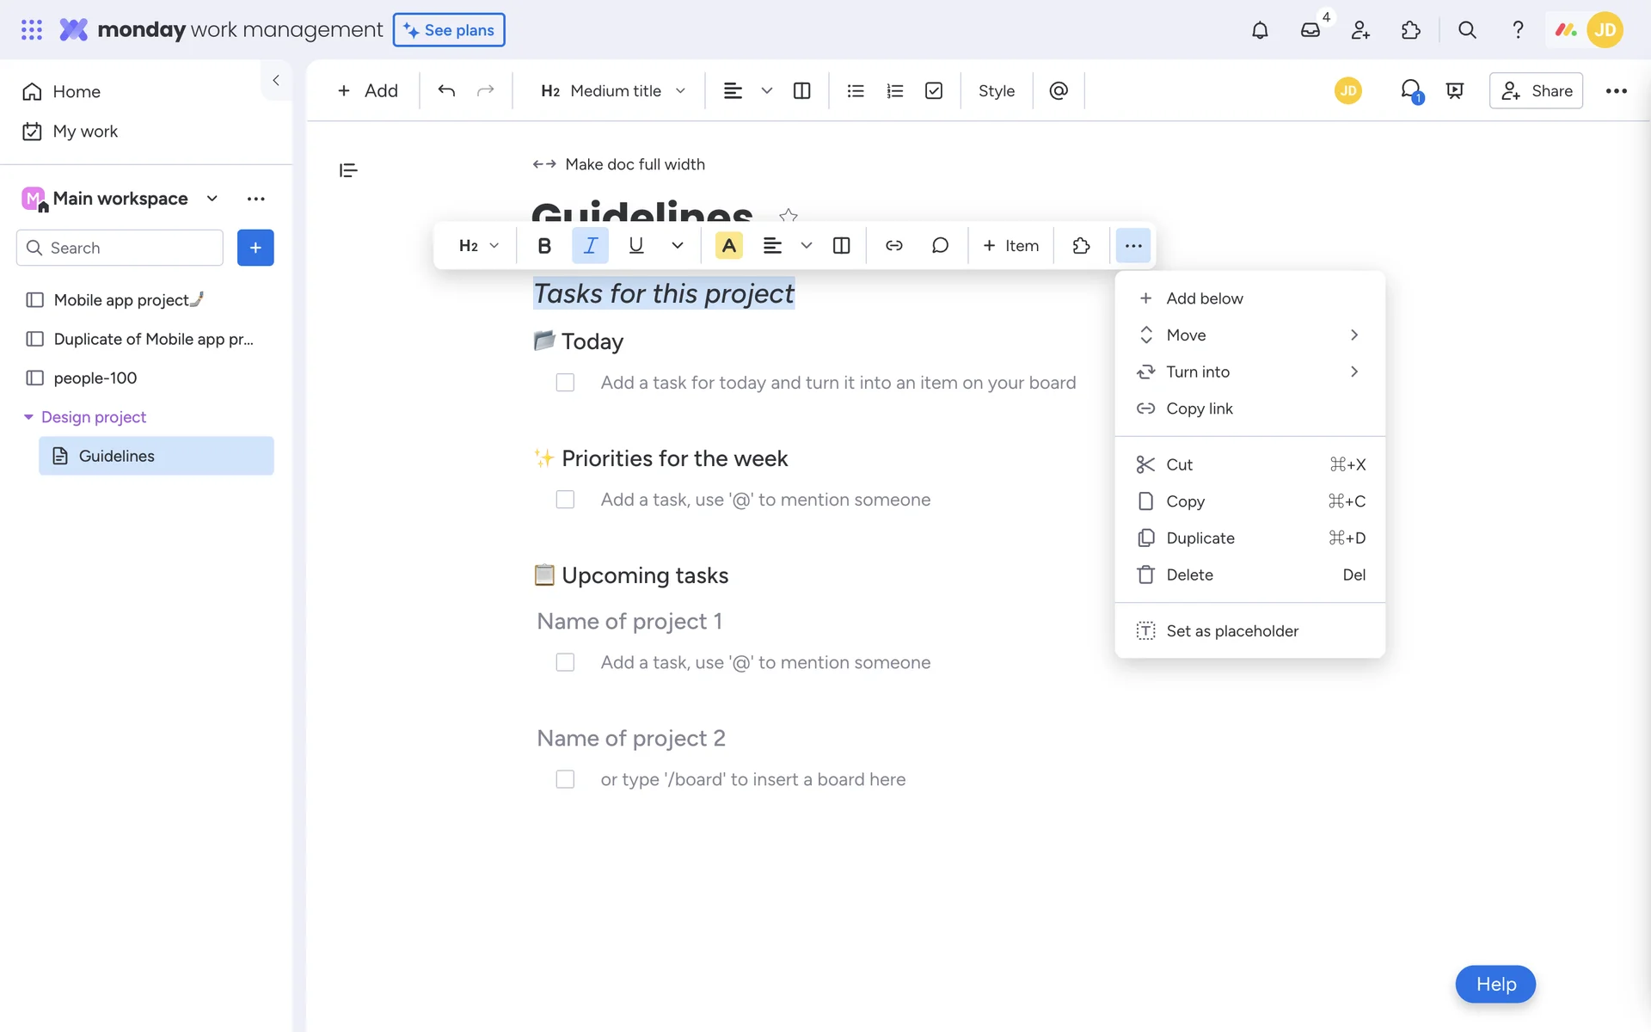1651x1032 pixels.
Task: Check the task under Priorities for the week
Action: pyautogui.click(x=565, y=500)
